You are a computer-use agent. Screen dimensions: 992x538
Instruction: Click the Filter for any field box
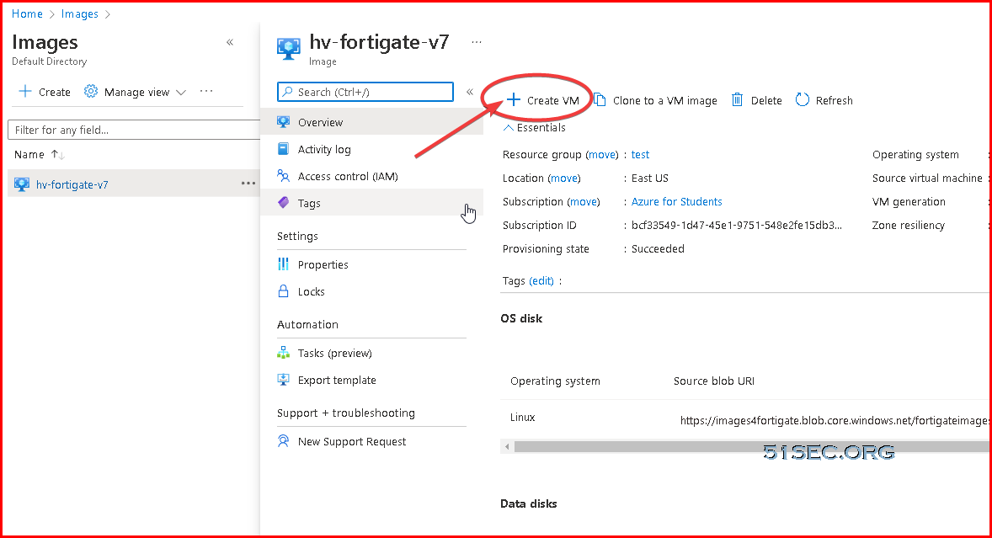click(134, 130)
